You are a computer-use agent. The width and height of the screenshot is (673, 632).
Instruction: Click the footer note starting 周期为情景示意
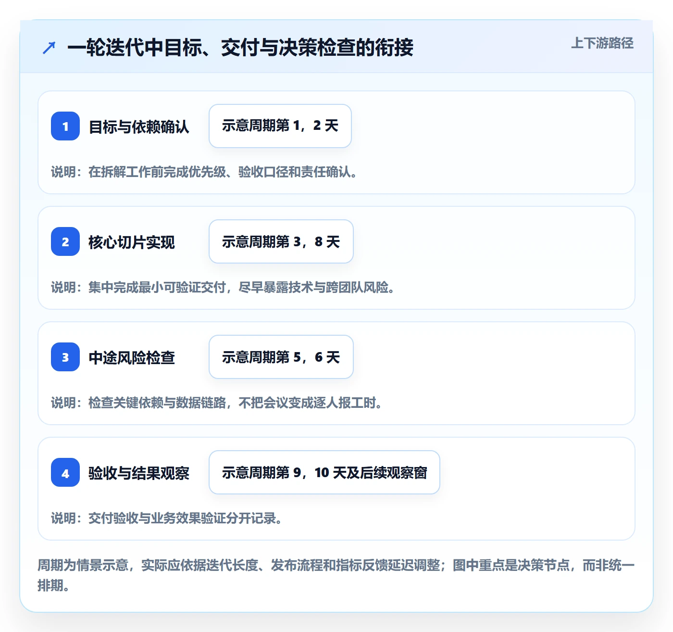point(336,575)
